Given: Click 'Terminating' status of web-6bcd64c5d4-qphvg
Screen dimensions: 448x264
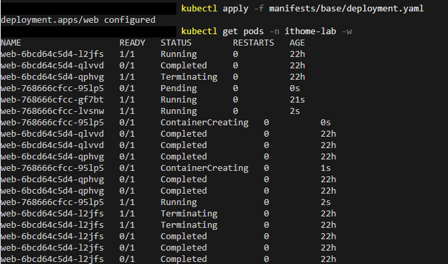Looking at the screenshot, I should click(x=189, y=77).
